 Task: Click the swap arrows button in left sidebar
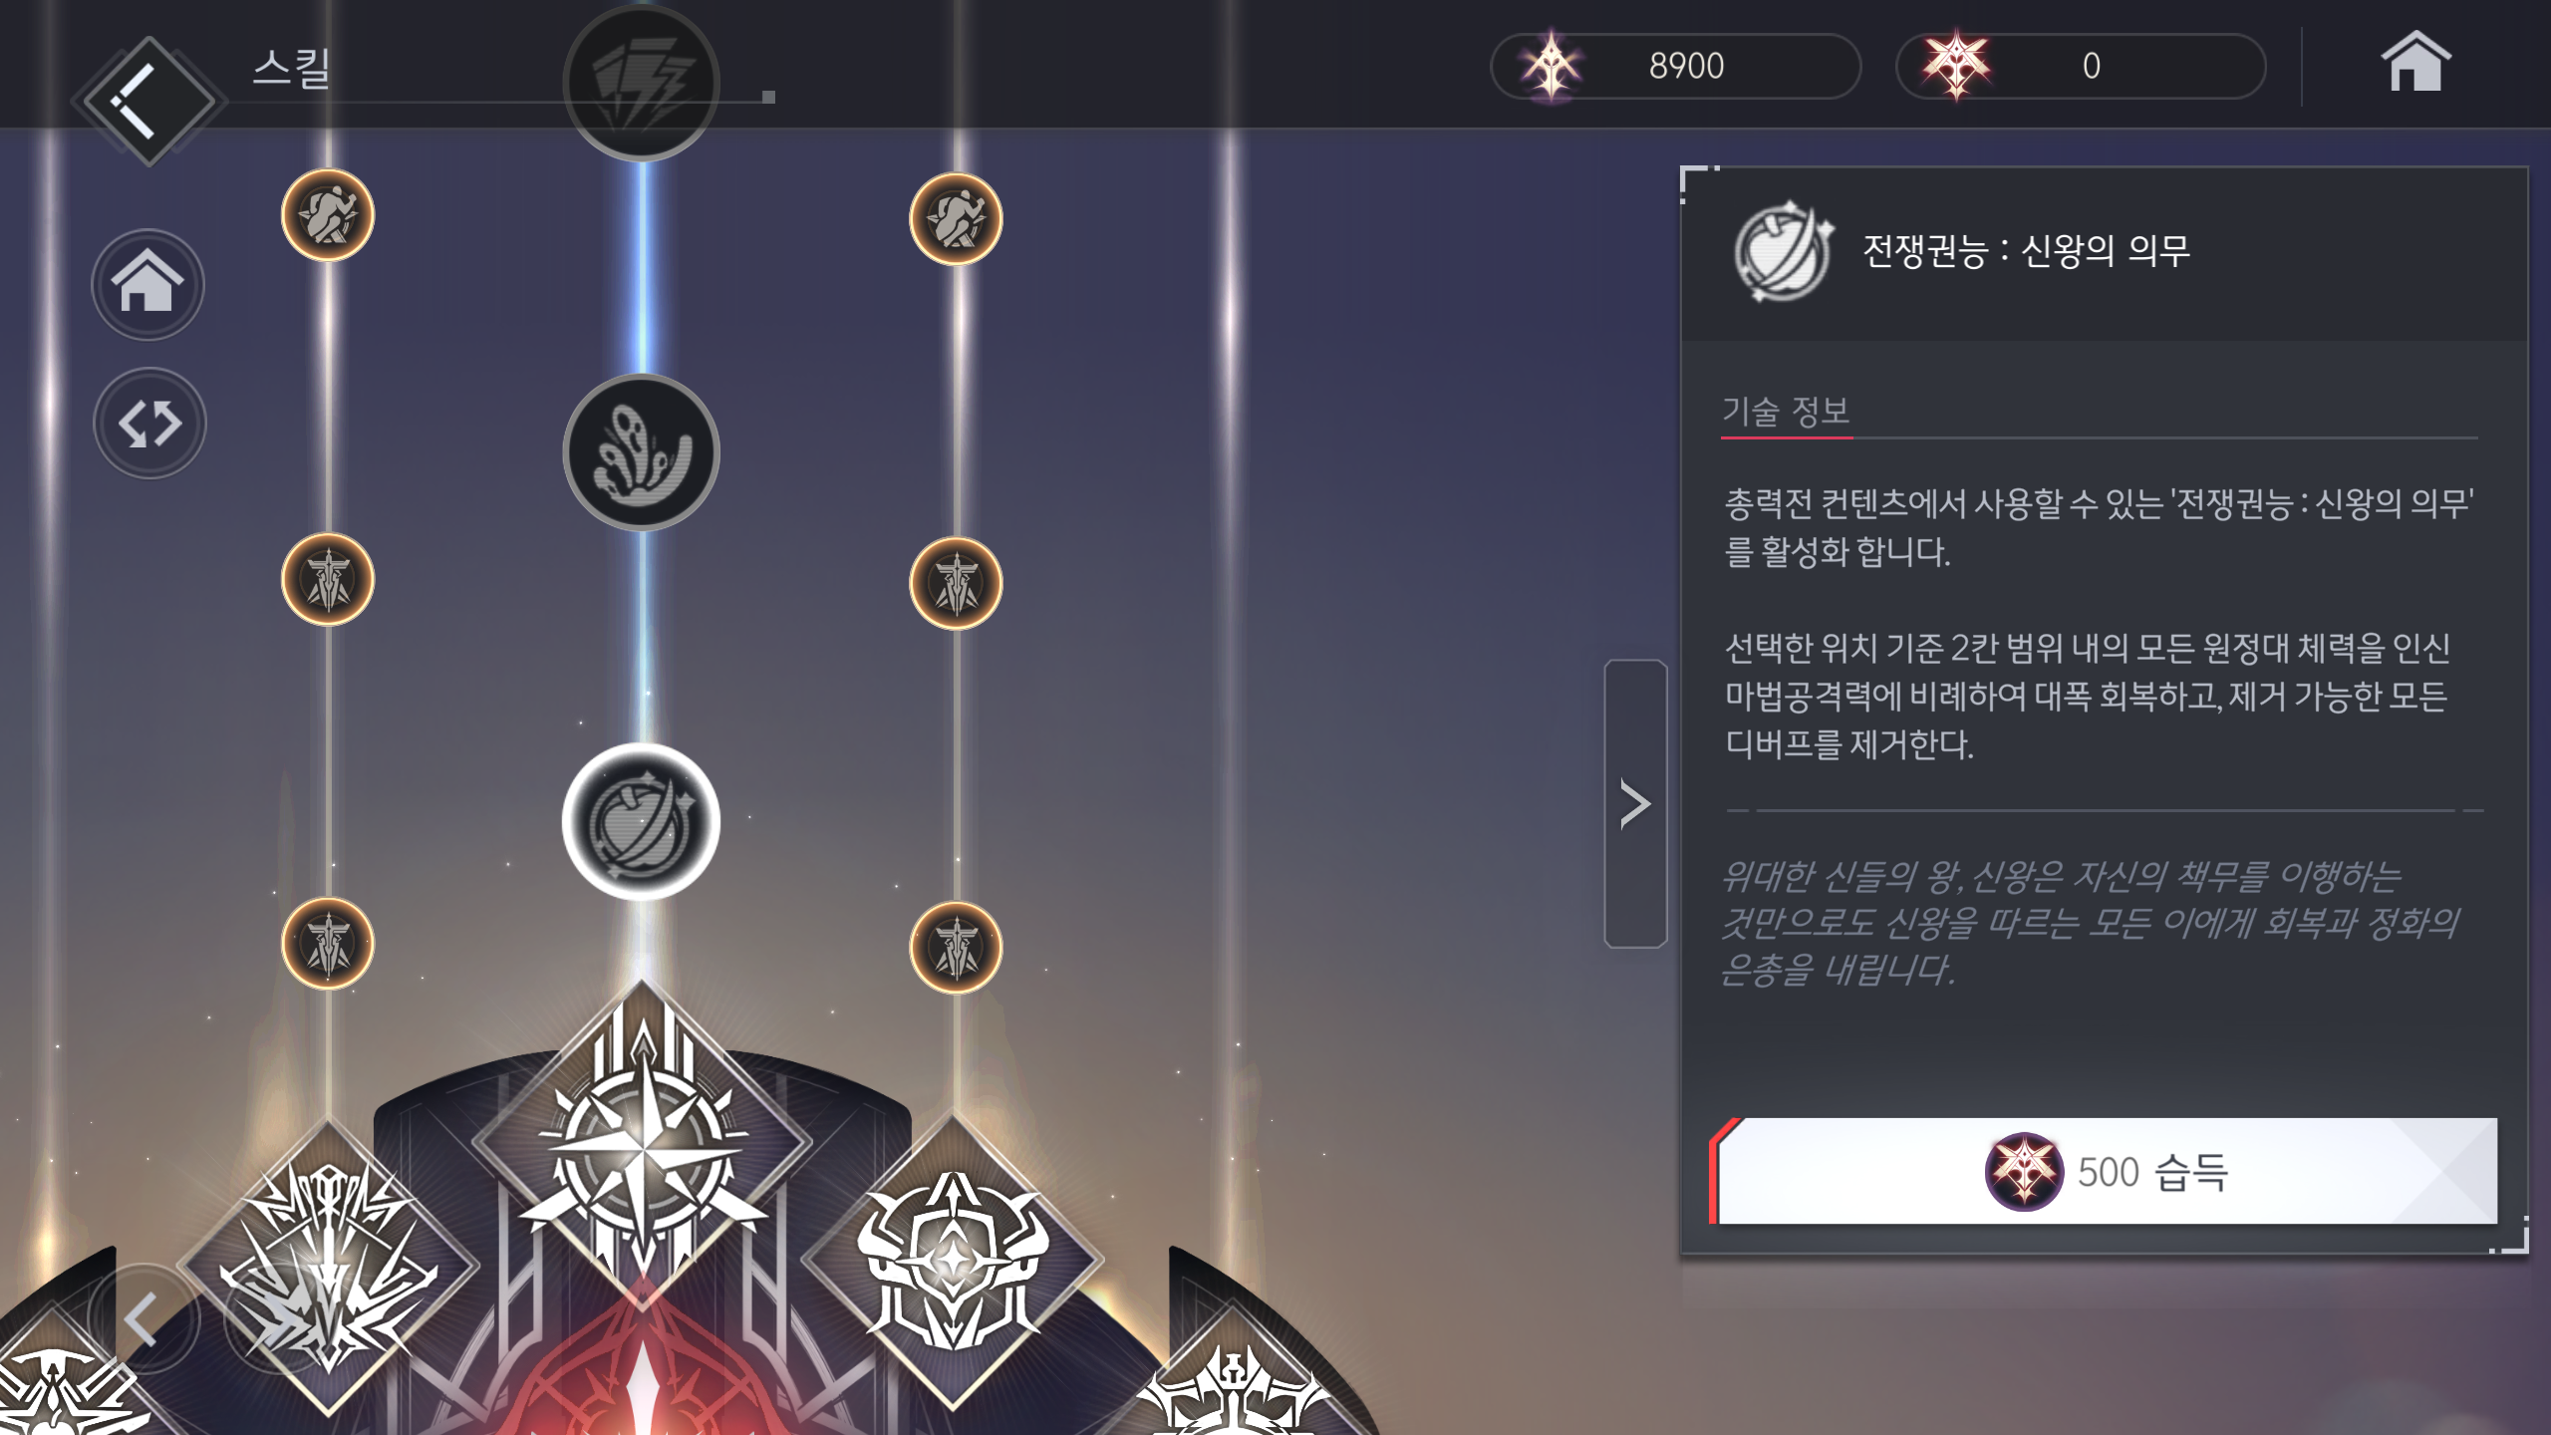149,424
